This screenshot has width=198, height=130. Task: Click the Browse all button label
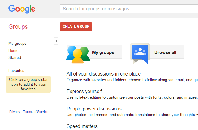165,52
